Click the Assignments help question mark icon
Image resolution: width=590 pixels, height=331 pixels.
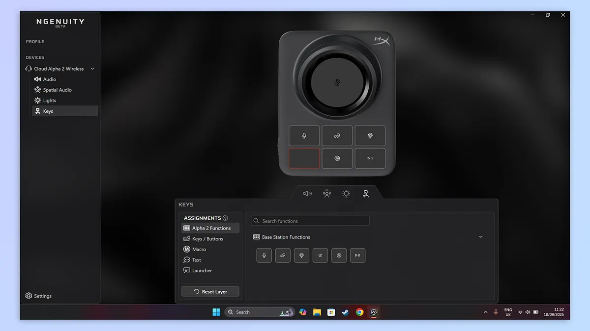pyautogui.click(x=225, y=218)
